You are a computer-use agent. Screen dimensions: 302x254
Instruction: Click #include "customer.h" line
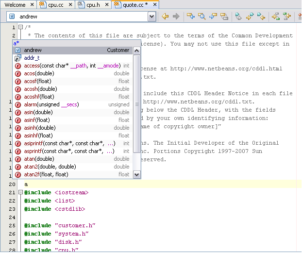60,226
